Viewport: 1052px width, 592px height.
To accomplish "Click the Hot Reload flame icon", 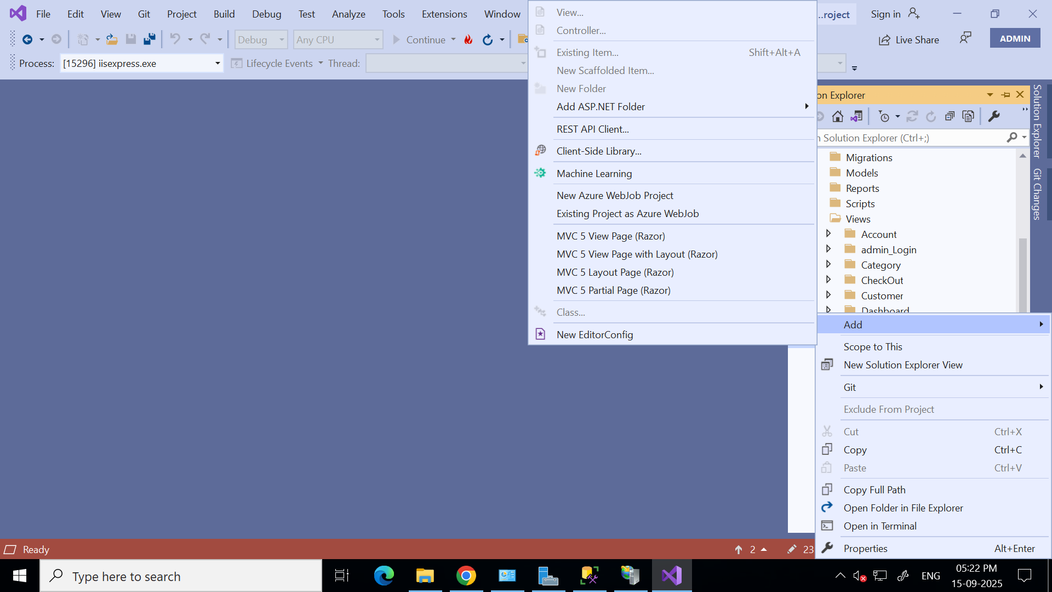I will [x=468, y=39].
